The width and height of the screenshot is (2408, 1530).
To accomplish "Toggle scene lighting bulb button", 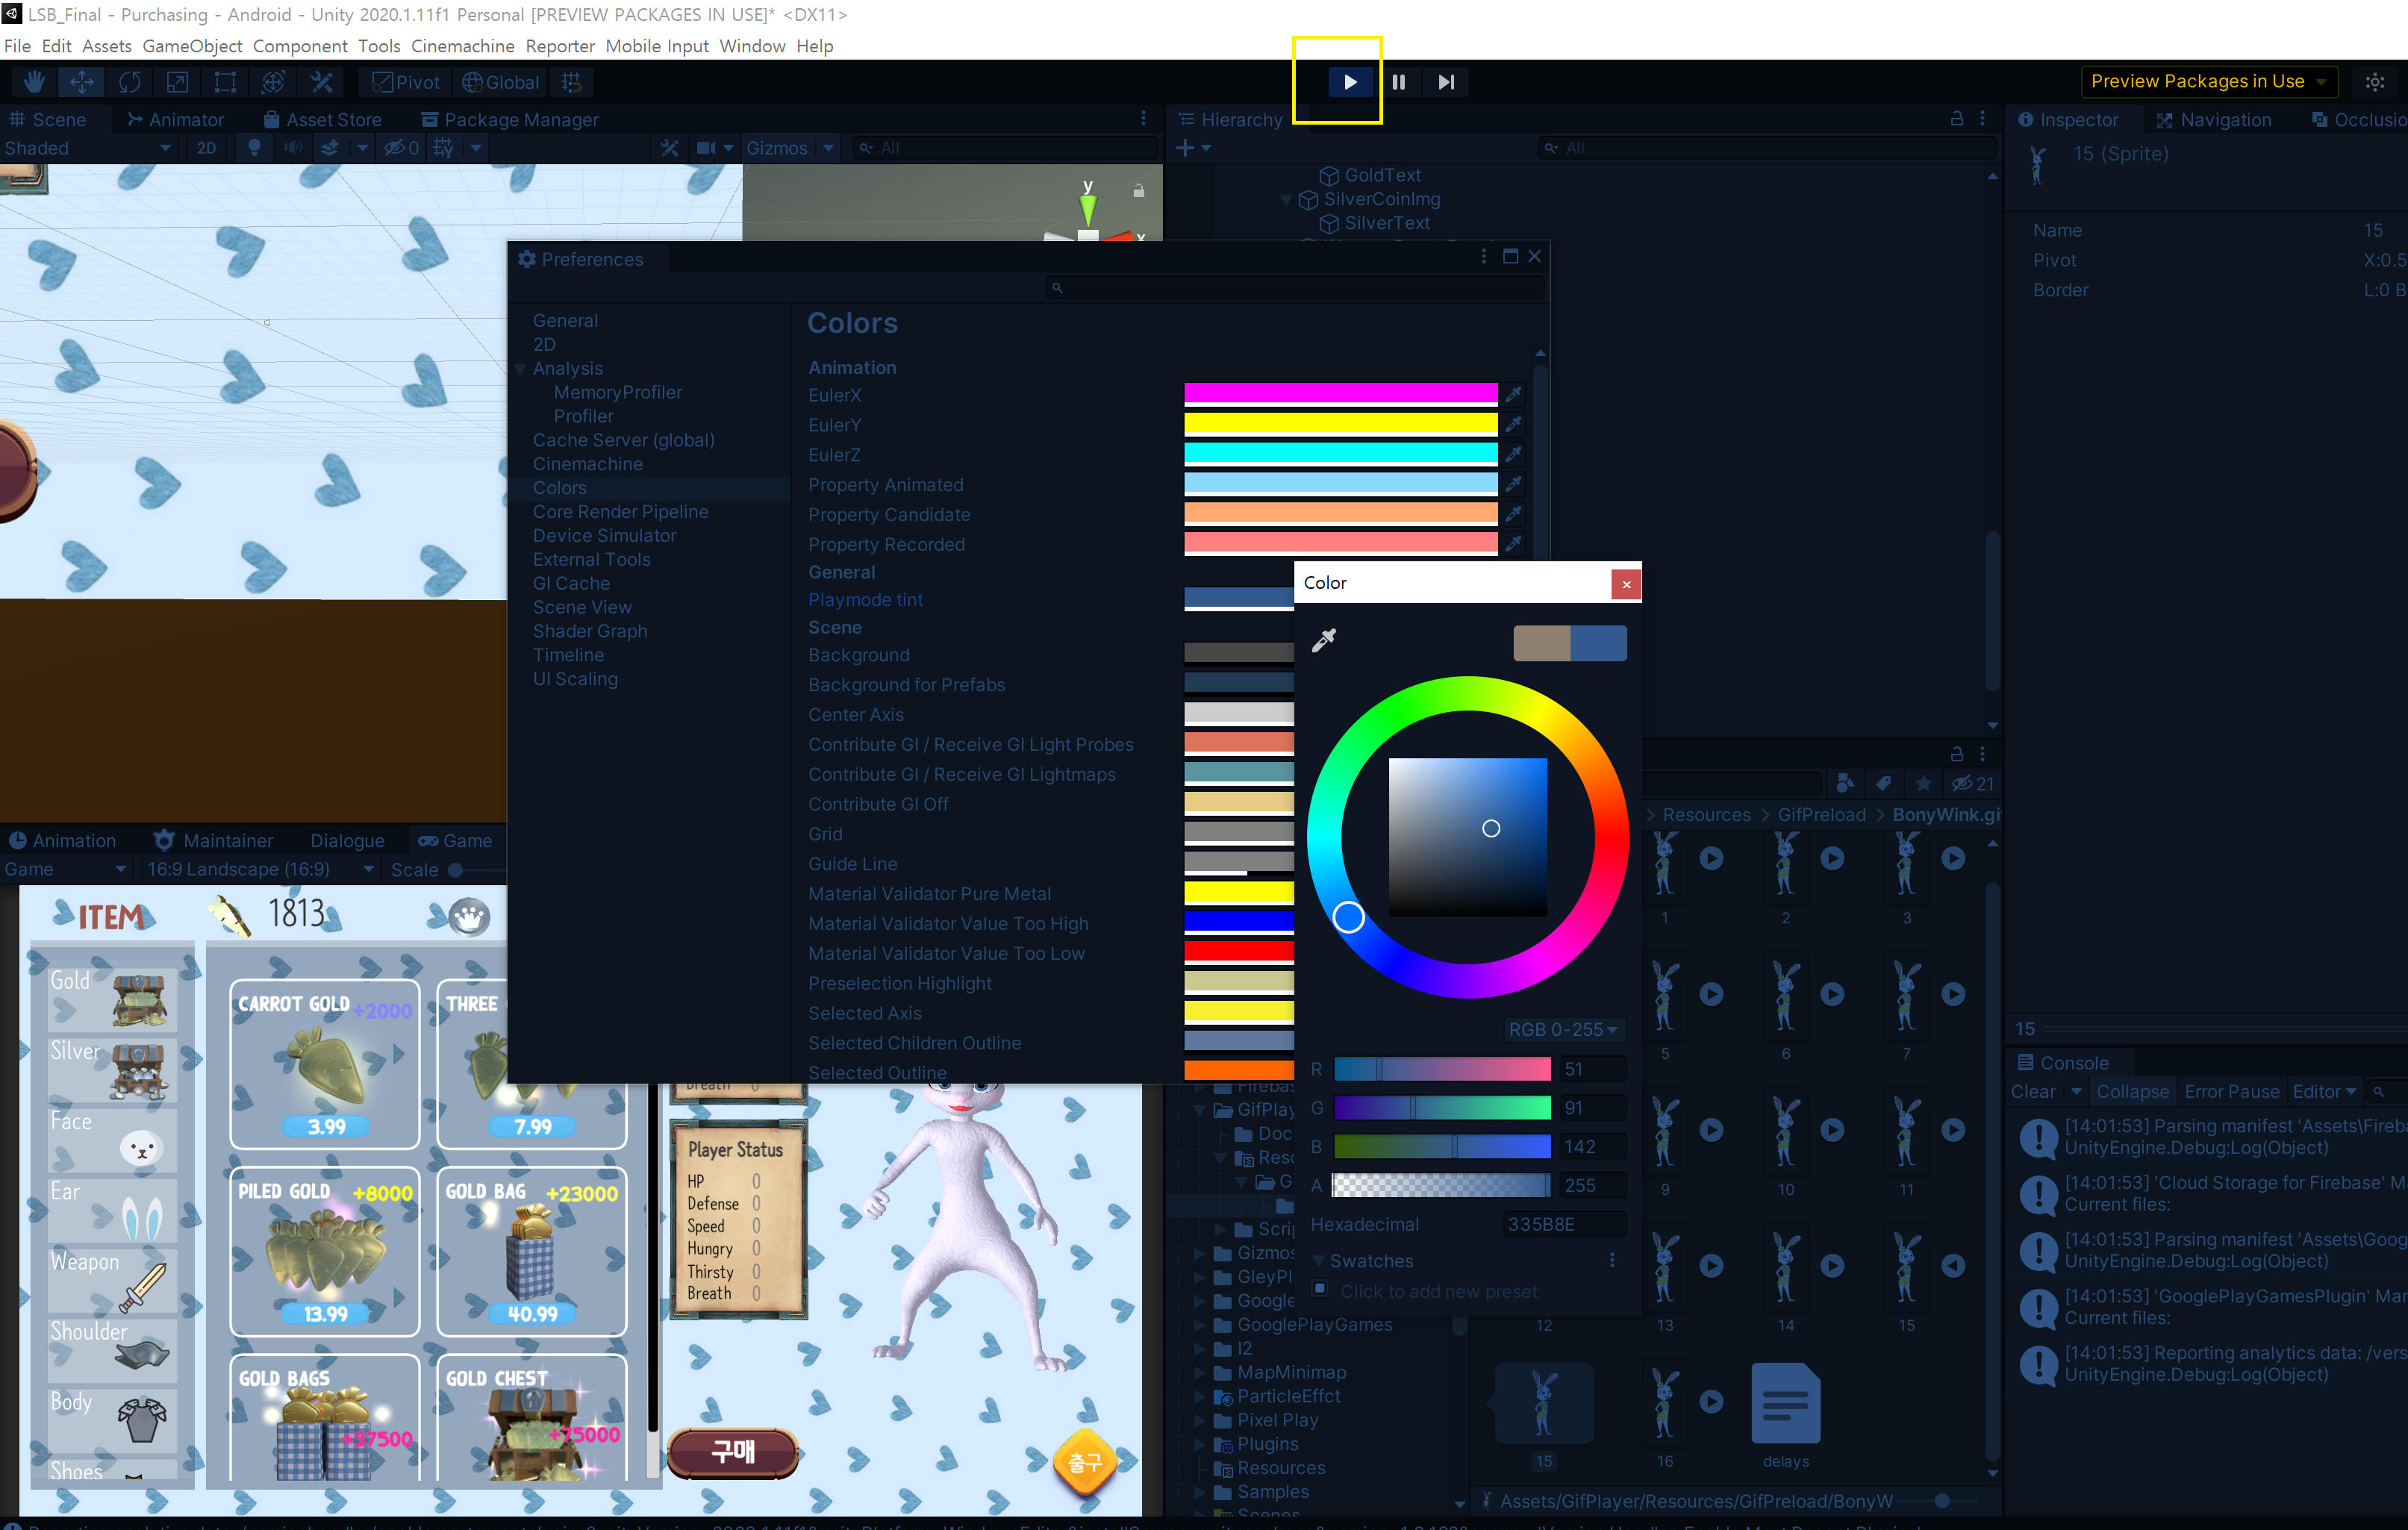I will pos(254,148).
